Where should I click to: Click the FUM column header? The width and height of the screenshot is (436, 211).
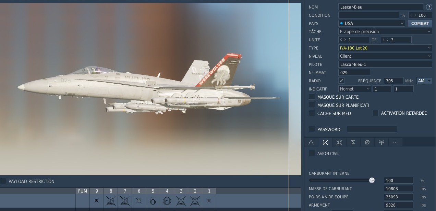[83, 191]
